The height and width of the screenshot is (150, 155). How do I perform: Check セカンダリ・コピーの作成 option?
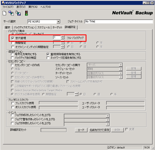[12, 65]
